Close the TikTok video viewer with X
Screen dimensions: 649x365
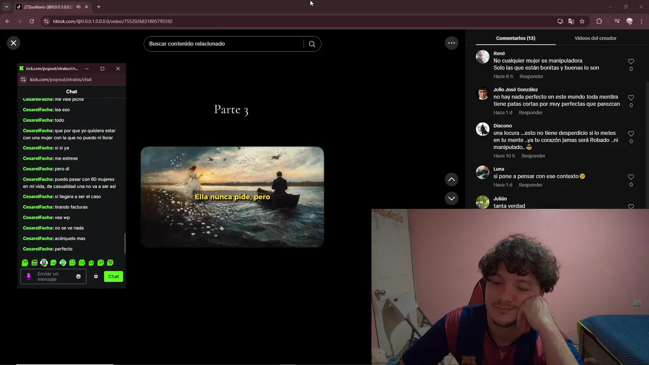tap(14, 43)
